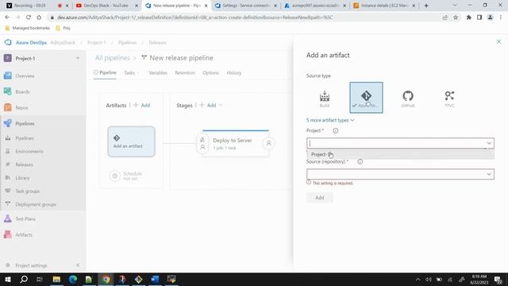
Task: Switch to the Options tab
Action: pos(210,72)
